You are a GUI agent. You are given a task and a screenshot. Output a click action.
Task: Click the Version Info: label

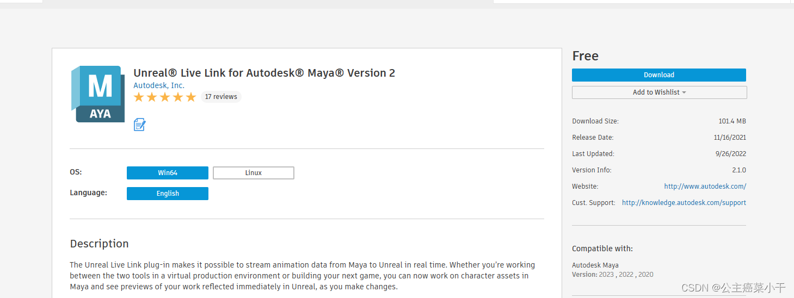click(x=592, y=170)
